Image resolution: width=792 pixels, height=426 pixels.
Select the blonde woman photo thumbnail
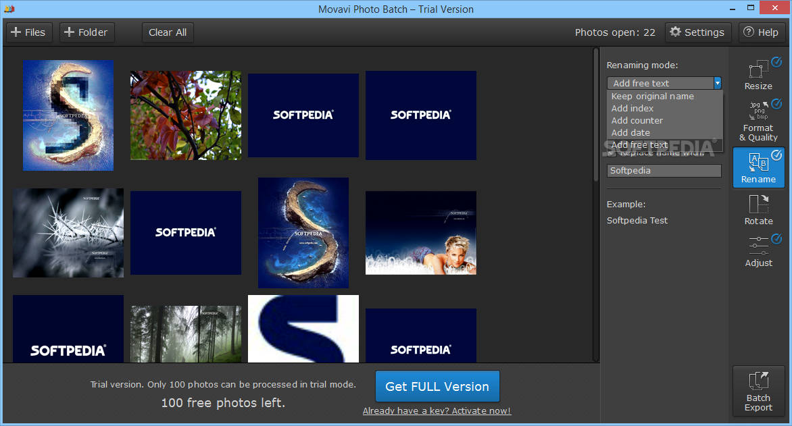(421, 233)
